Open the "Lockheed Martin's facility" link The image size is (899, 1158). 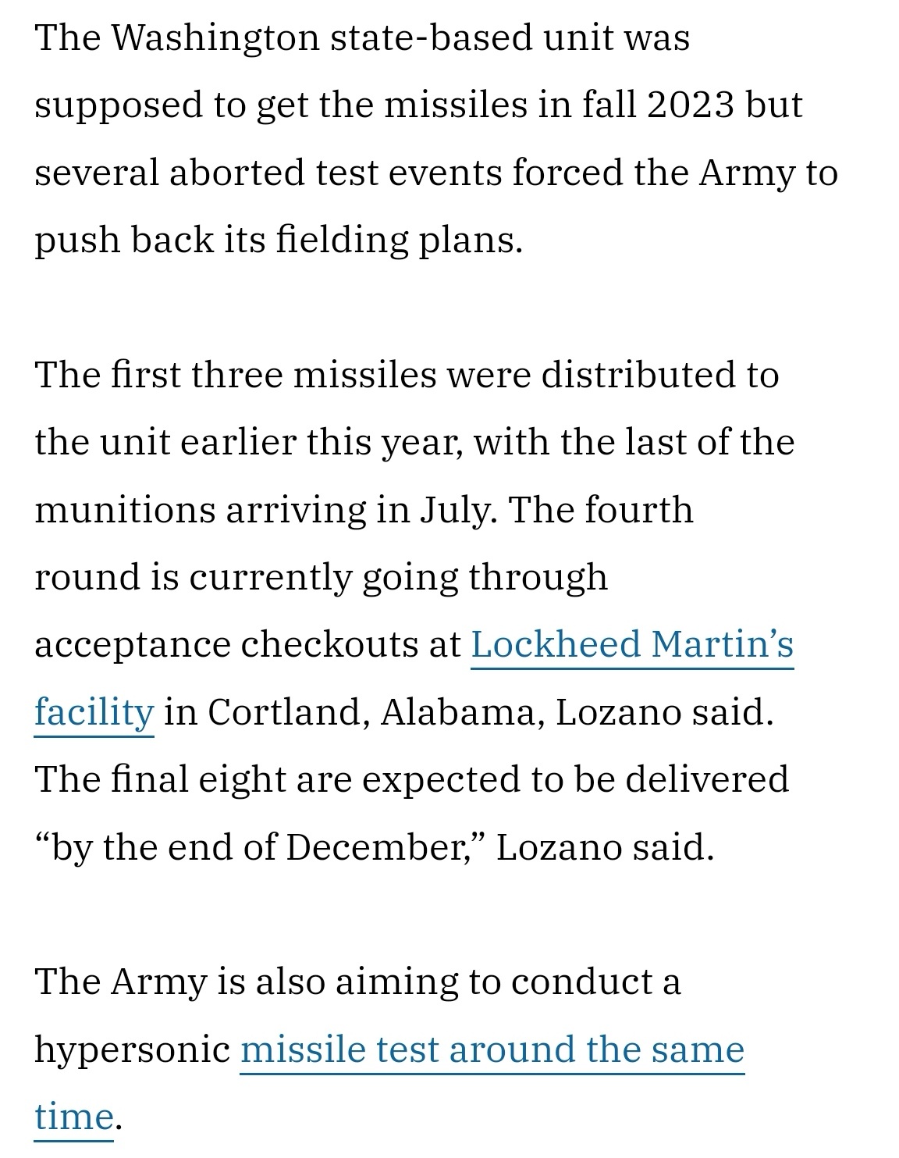click(x=632, y=645)
